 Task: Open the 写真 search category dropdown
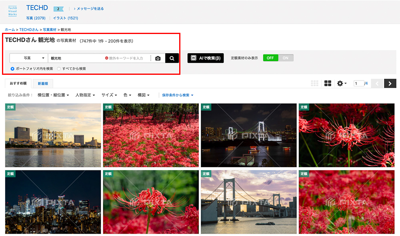coord(28,58)
